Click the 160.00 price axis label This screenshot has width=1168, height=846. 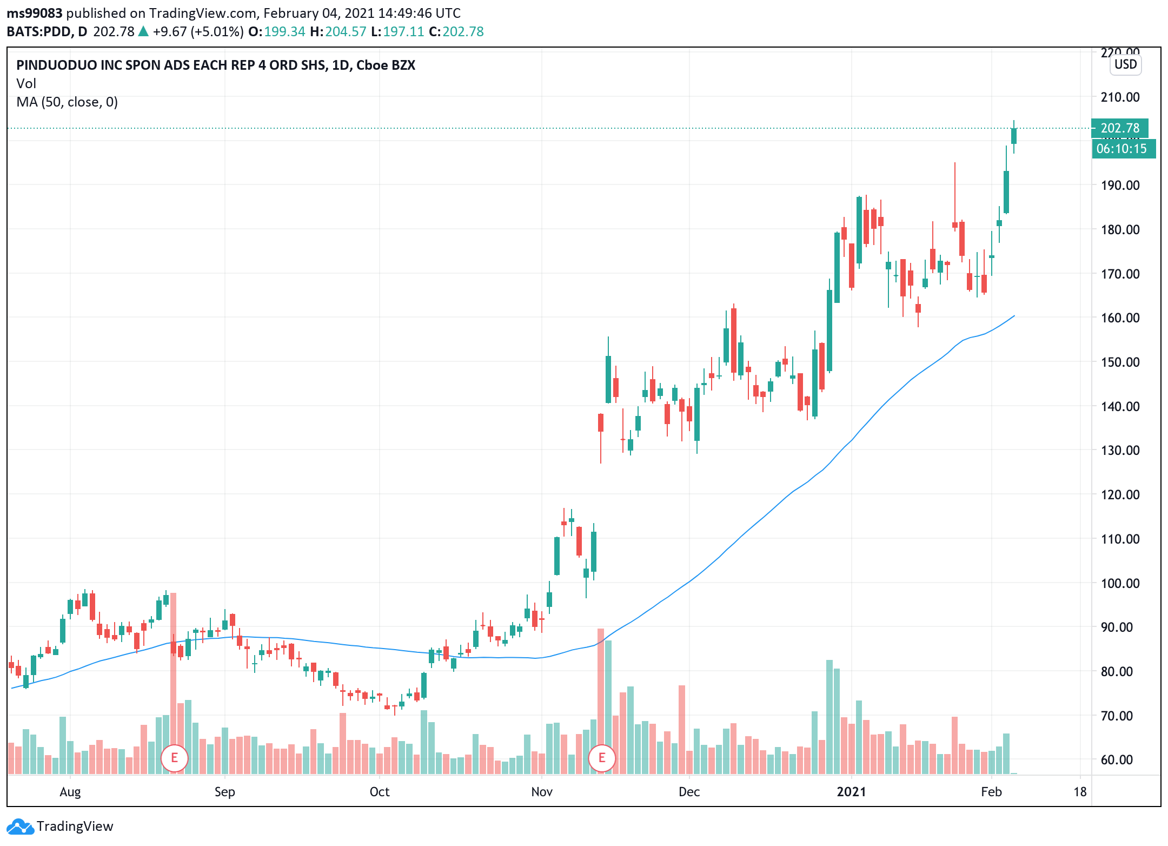[x=1120, y=318]
